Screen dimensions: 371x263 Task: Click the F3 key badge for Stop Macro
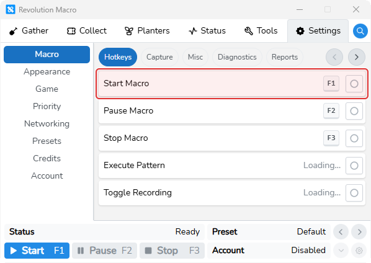coord(331,138)
